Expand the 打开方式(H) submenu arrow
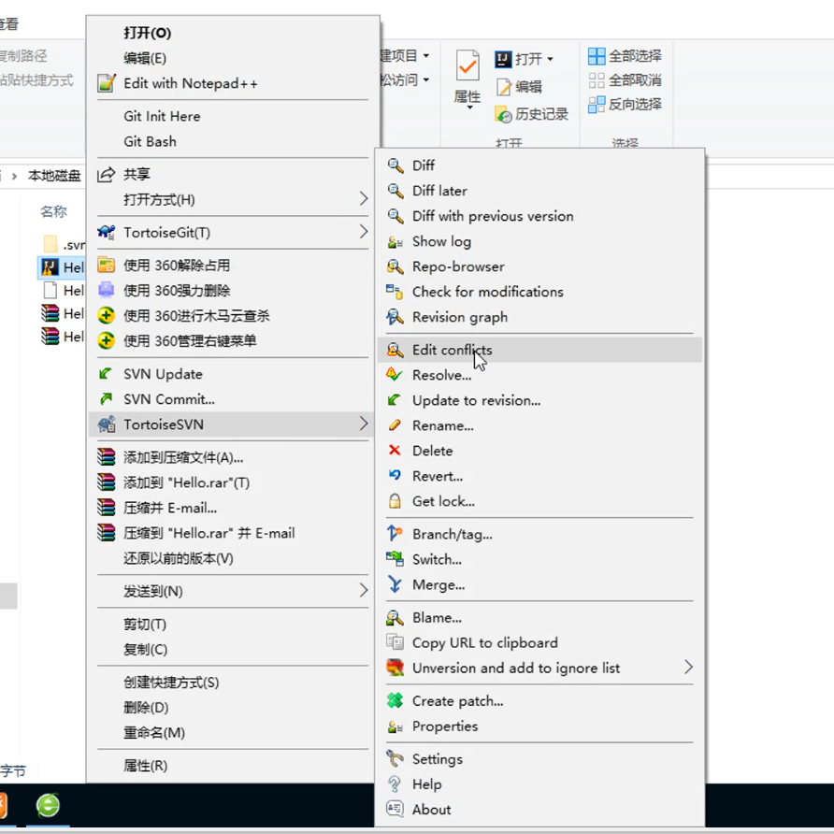834x834 pixels. (x=364, y=199)
